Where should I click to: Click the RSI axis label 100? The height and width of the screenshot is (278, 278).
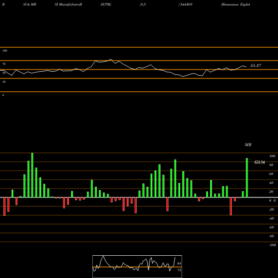(x=4, y=51)
